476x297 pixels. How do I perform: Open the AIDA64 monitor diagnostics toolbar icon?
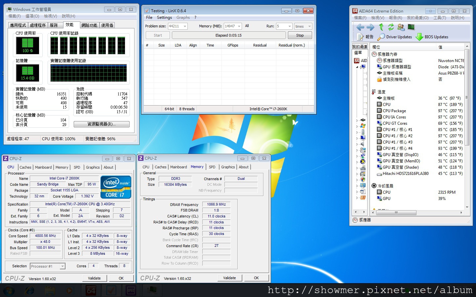411,27
